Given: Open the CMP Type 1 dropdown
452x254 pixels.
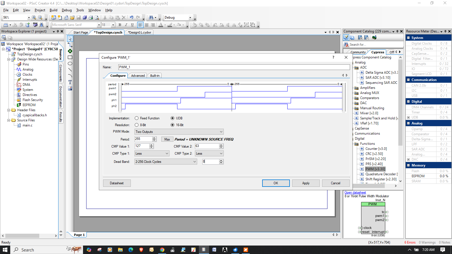Looking at the screenshot, I should (x=152, y=154).
